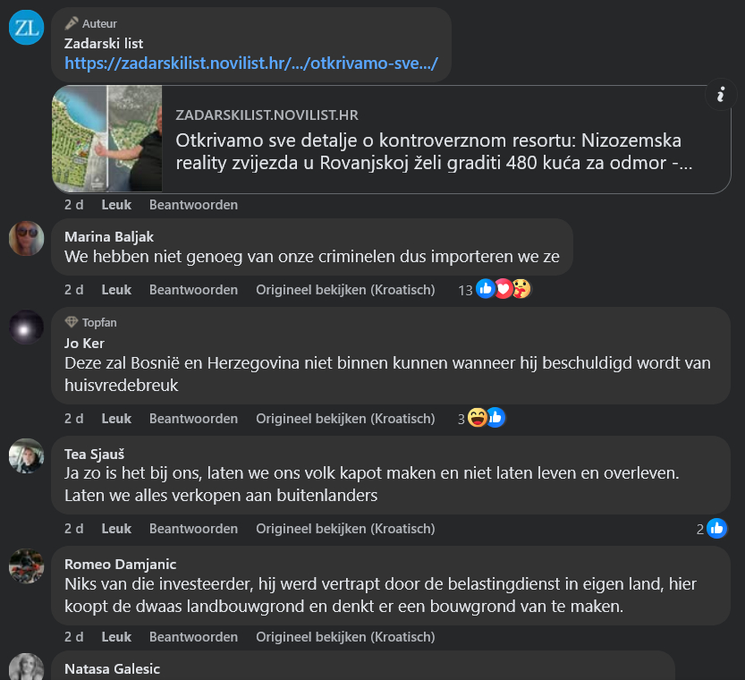Show Croatian original of Marina Baljak's comment
745x680 pixels.
[x=345, y=290]
